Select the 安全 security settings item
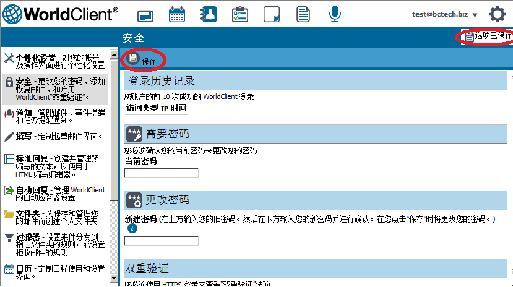Screen dimensions: 513x287 55,89
